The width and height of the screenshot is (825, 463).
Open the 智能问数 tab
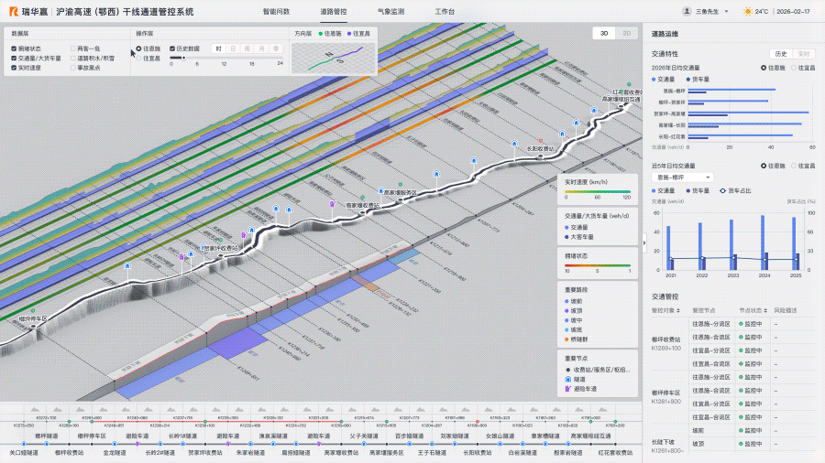pos(276,12)
